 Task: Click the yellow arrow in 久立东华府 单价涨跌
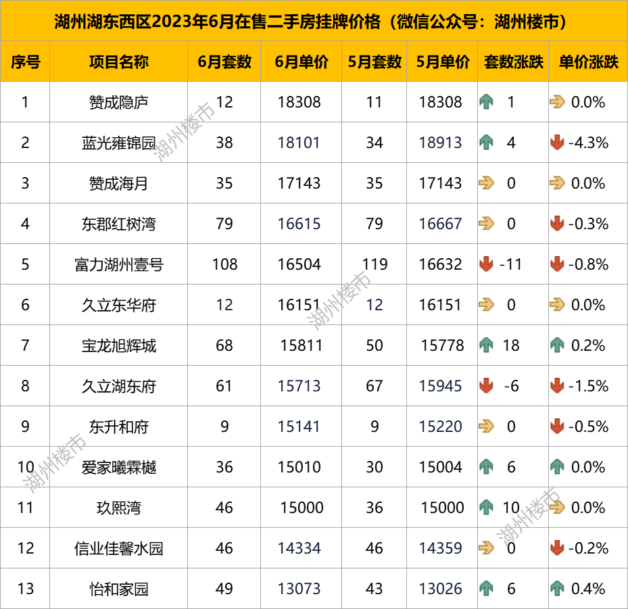click(557, 305)
